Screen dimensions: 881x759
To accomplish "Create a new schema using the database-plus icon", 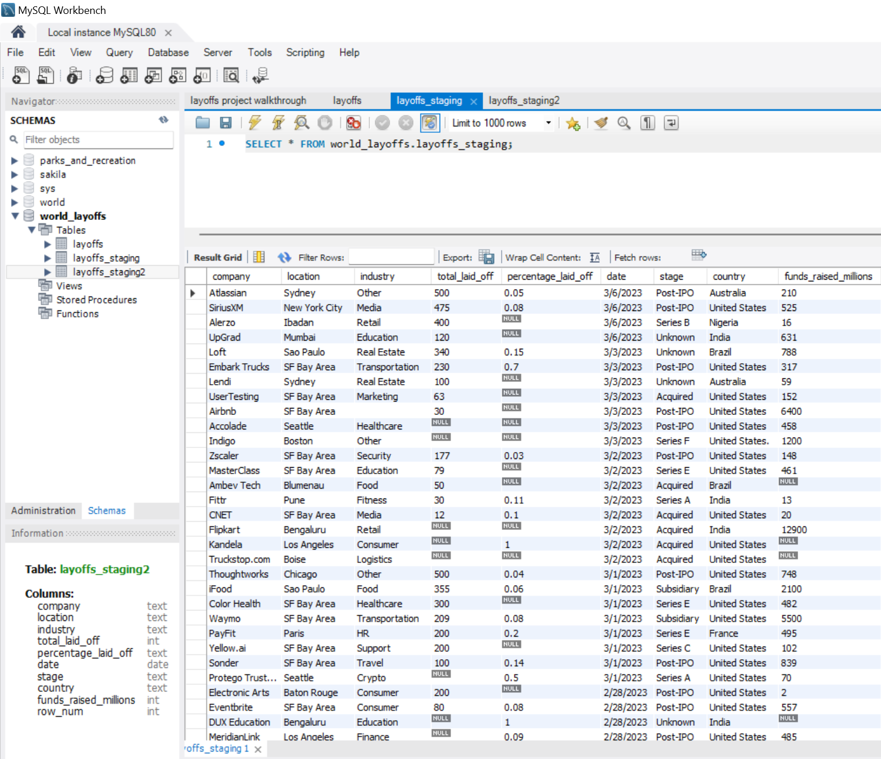I will coord(105,75).
